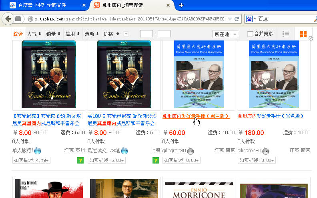317x198 pixels.
Task: Expand 如实描述: 0.00 under the 60.00 item
Action: tap(182, 160)
